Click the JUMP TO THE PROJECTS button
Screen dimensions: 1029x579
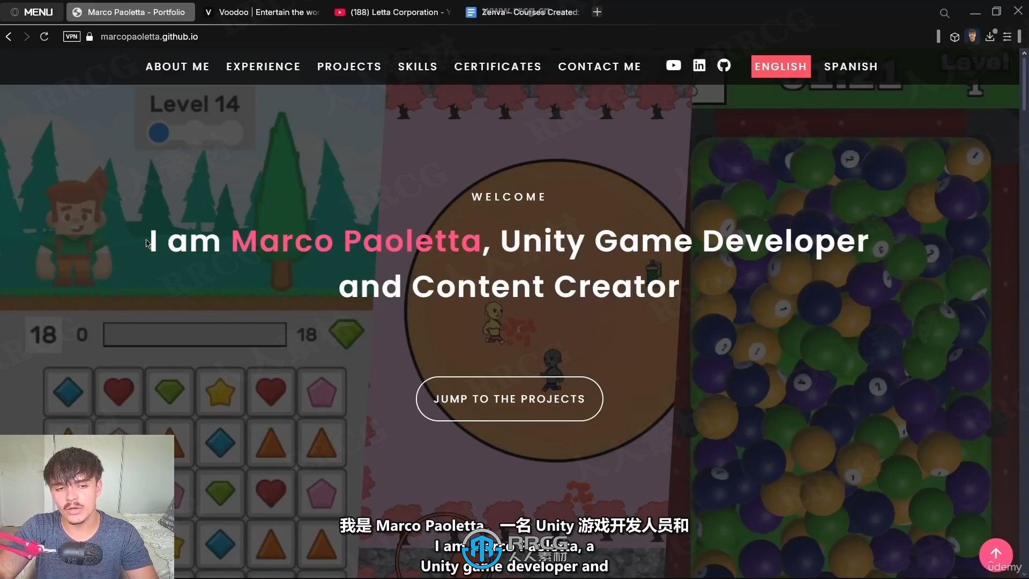click(509, 399)
